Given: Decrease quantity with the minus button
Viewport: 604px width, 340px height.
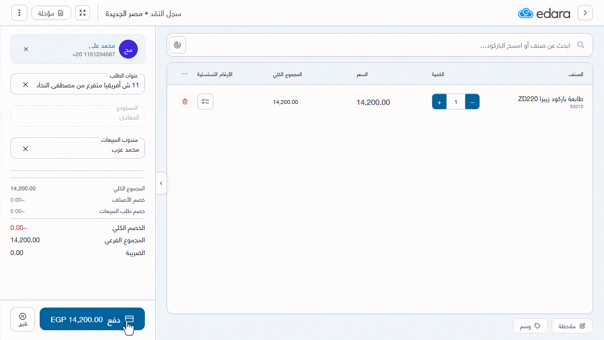Looking at the screenshot, I should [x=472, y=102].
